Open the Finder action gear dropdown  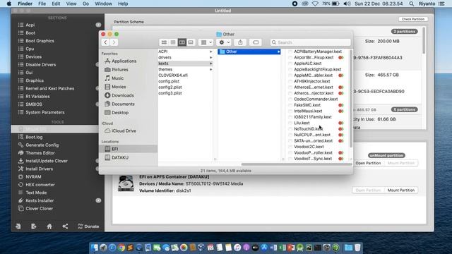coord(225,42)
